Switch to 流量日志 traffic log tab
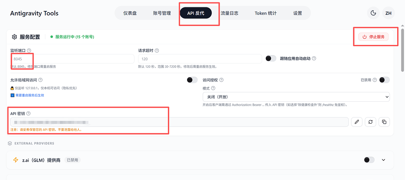 pyautogui.click(x=229, y=13)
